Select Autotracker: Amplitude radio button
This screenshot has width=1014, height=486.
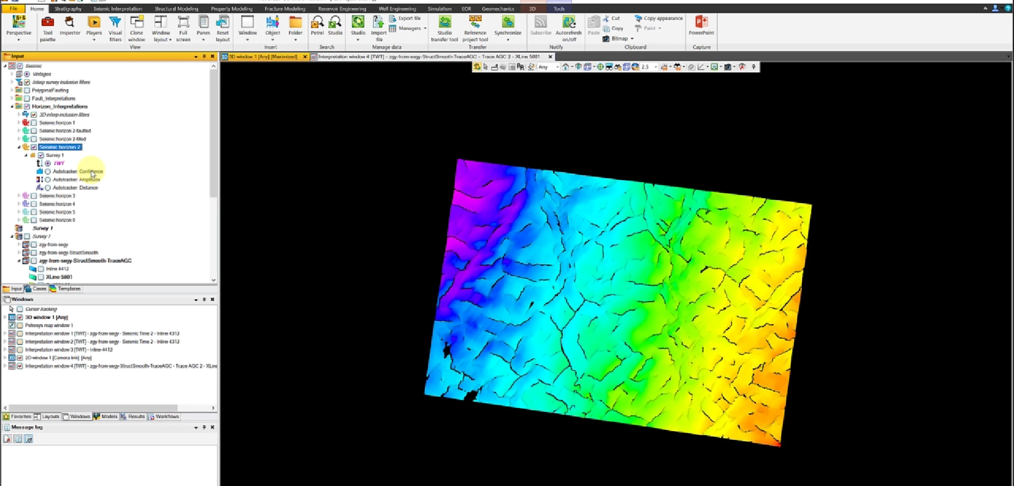(48, 179)
